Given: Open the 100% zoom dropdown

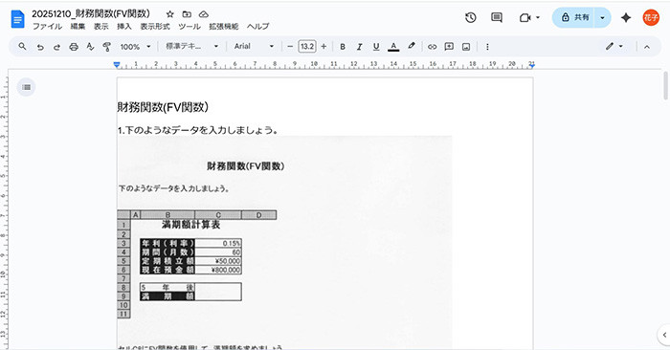Looking at the screenshot, I should pyautogui.click(x=135, y=47).
